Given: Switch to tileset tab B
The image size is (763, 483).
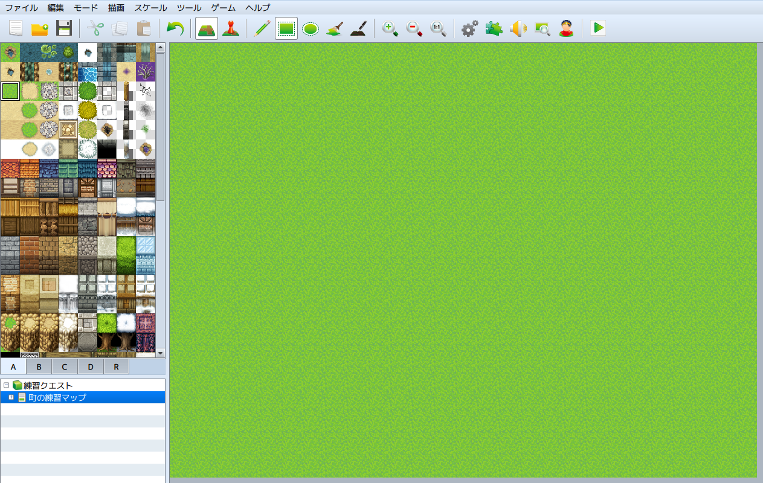Looking at the screenshot, I should click(39, 366).
